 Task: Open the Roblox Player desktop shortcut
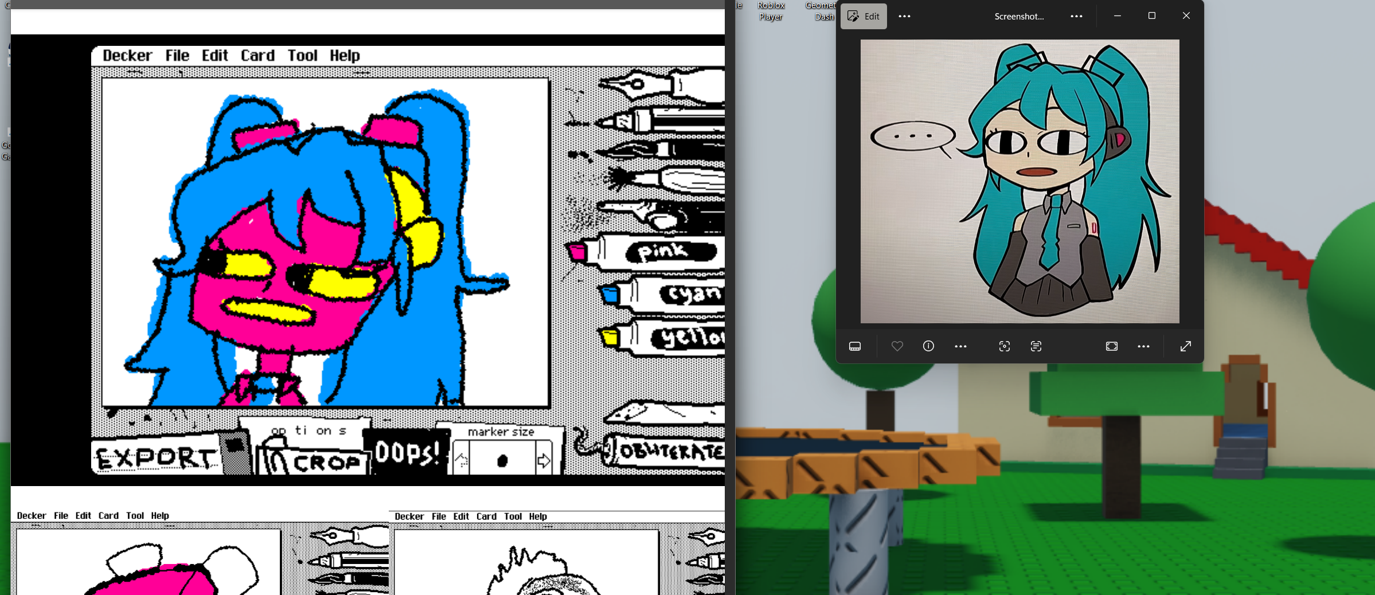[771, 11]
